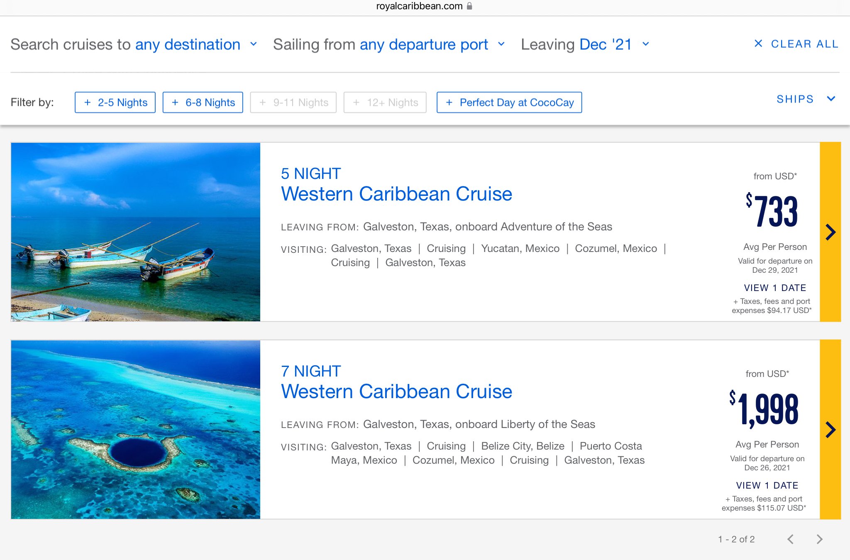Toggle the 6-8 Nights filter

tap(203, 103)
